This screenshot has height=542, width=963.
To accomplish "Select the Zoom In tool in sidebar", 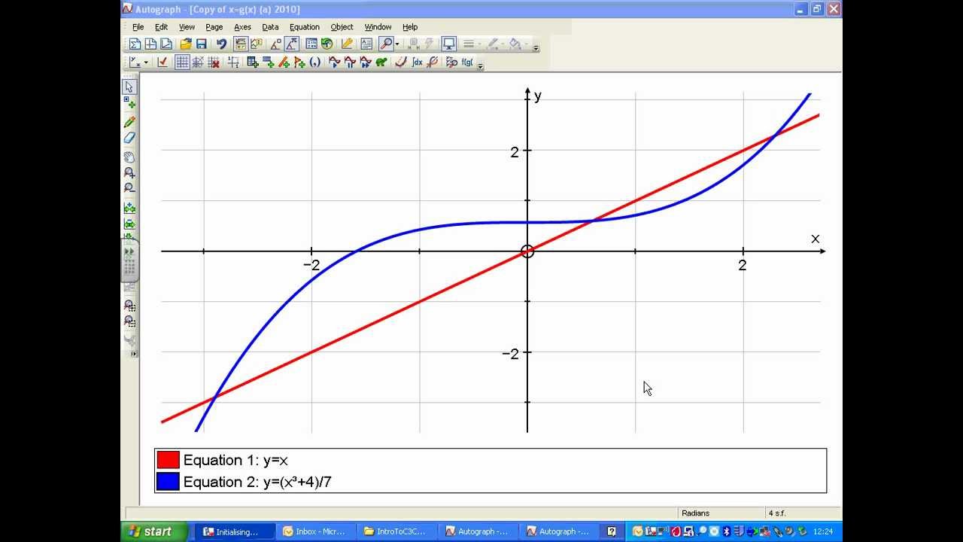I will 129,172.
